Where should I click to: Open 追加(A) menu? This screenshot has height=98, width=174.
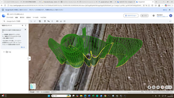[x=28, y=17]
